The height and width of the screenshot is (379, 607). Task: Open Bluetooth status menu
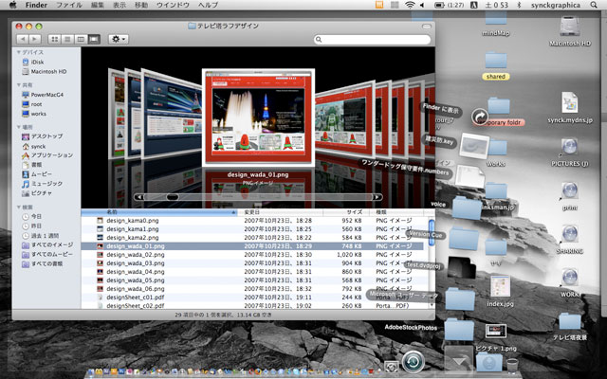point(520,5)
